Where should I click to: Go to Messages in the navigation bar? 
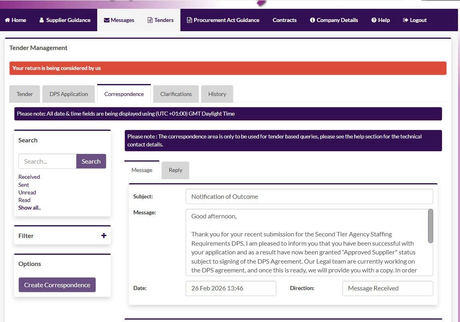pos(119,20)
